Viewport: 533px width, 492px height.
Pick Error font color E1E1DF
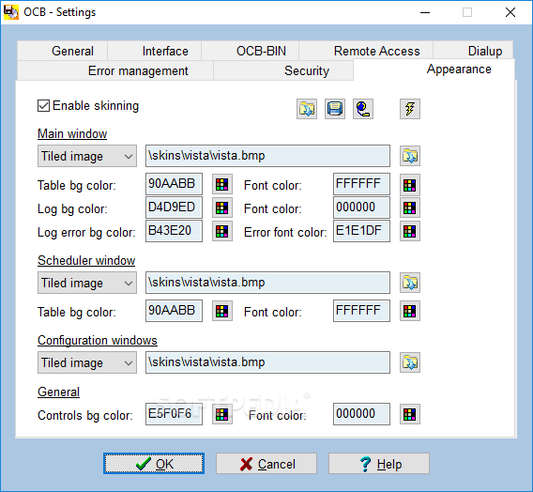(410, 231)
